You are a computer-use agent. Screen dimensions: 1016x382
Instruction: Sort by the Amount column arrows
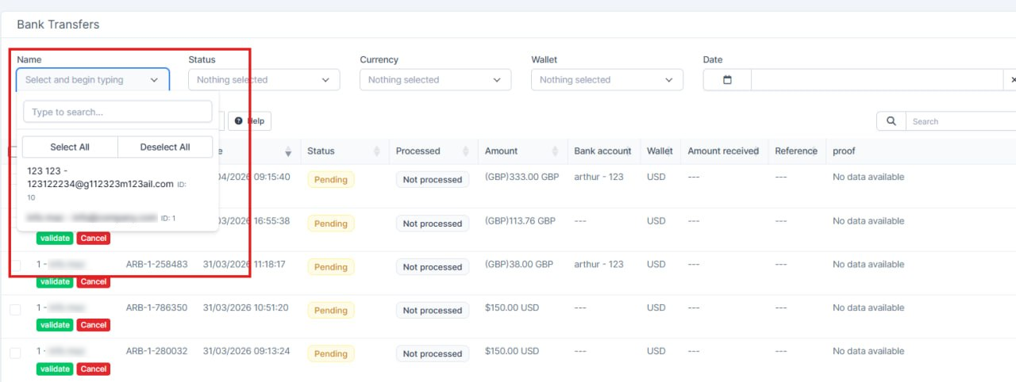pyautogui.click(x=554, y=151)
